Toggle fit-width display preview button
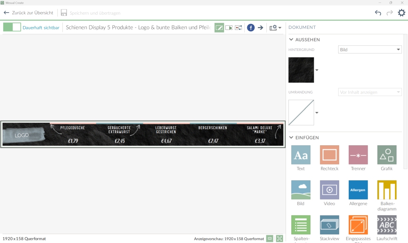This screenshot has width=408, height=243. coord(269,239)
